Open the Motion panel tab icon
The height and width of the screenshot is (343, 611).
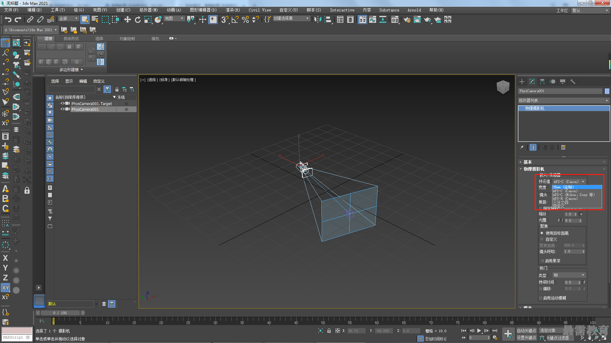(x=552, y=82)
